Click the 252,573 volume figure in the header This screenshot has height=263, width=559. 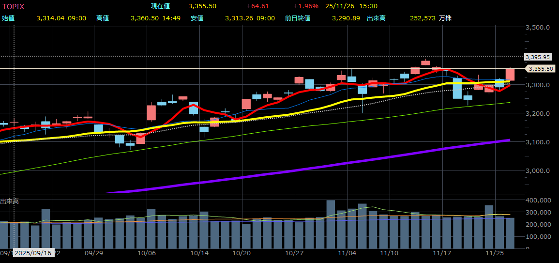(x=423, y=18)
